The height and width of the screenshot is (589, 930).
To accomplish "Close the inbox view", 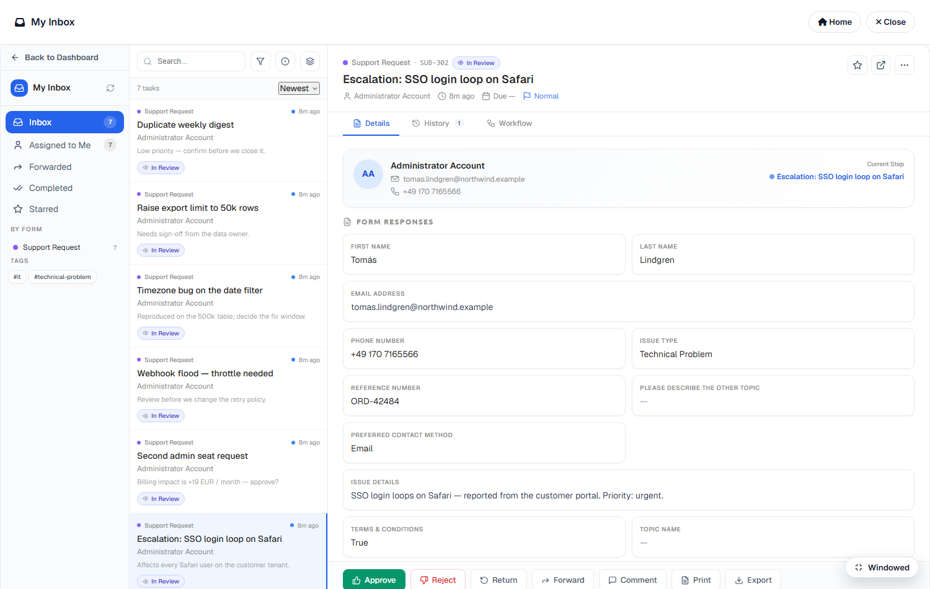I will pyautogui.click(x=890, y=22).
